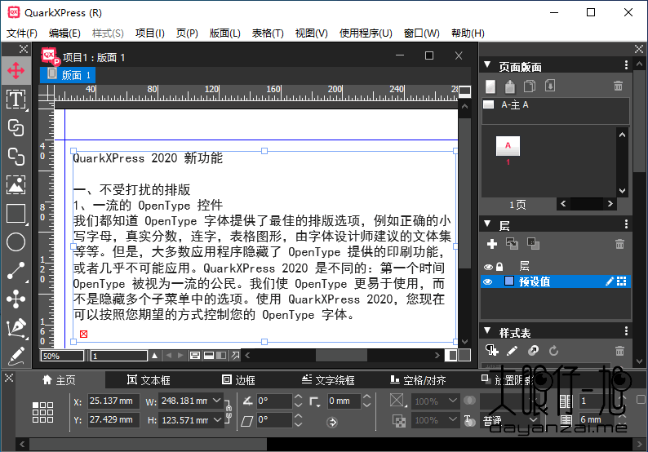Image resolution: width=648 pixels, height=452 pixels.
Task: Open 页面版面 panel options menu
Action: point(626,65)
